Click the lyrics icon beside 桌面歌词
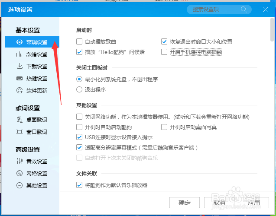The image size is (276, 216). 19,120
